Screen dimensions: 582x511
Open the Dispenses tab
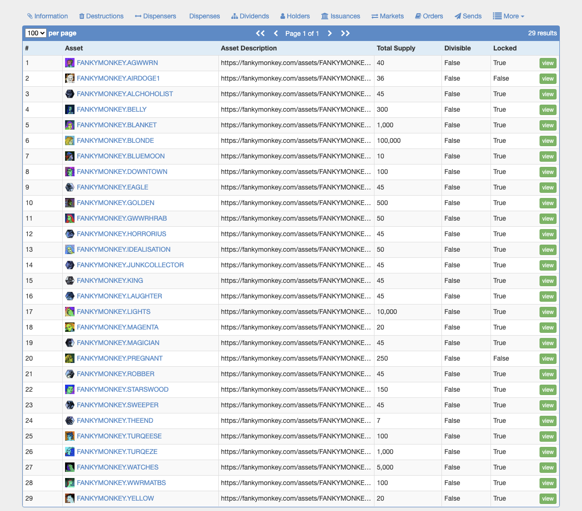click(205, 16)
